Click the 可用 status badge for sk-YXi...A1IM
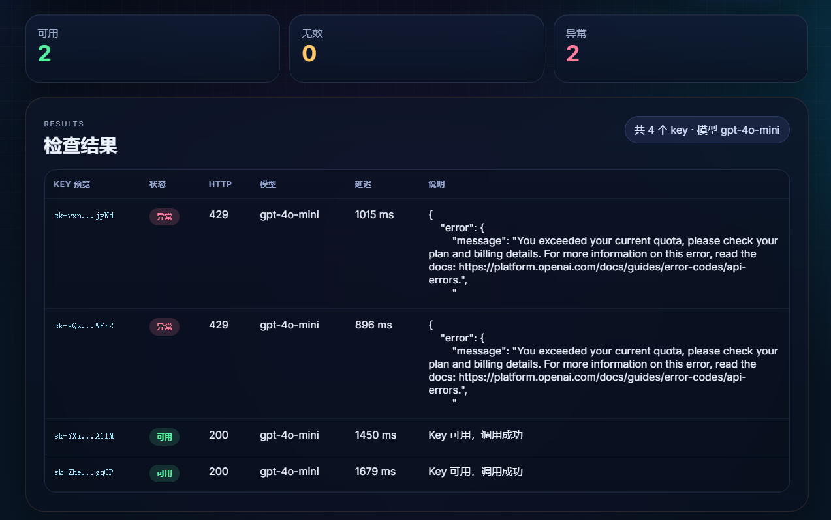 tap(164, 437)
